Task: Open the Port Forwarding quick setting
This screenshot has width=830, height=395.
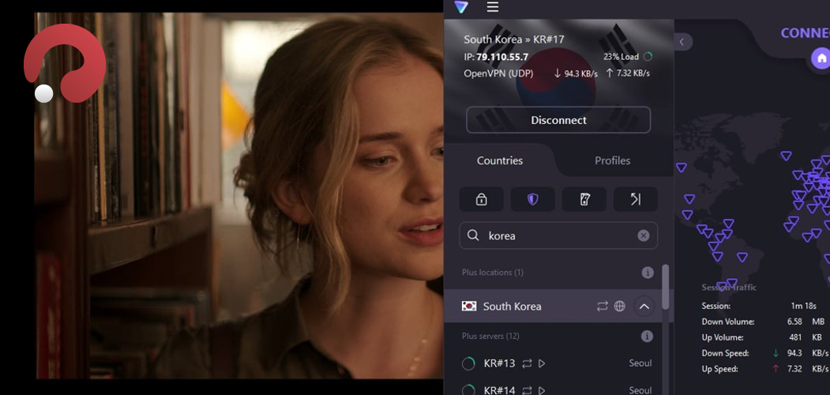Action: coord(636,200)
